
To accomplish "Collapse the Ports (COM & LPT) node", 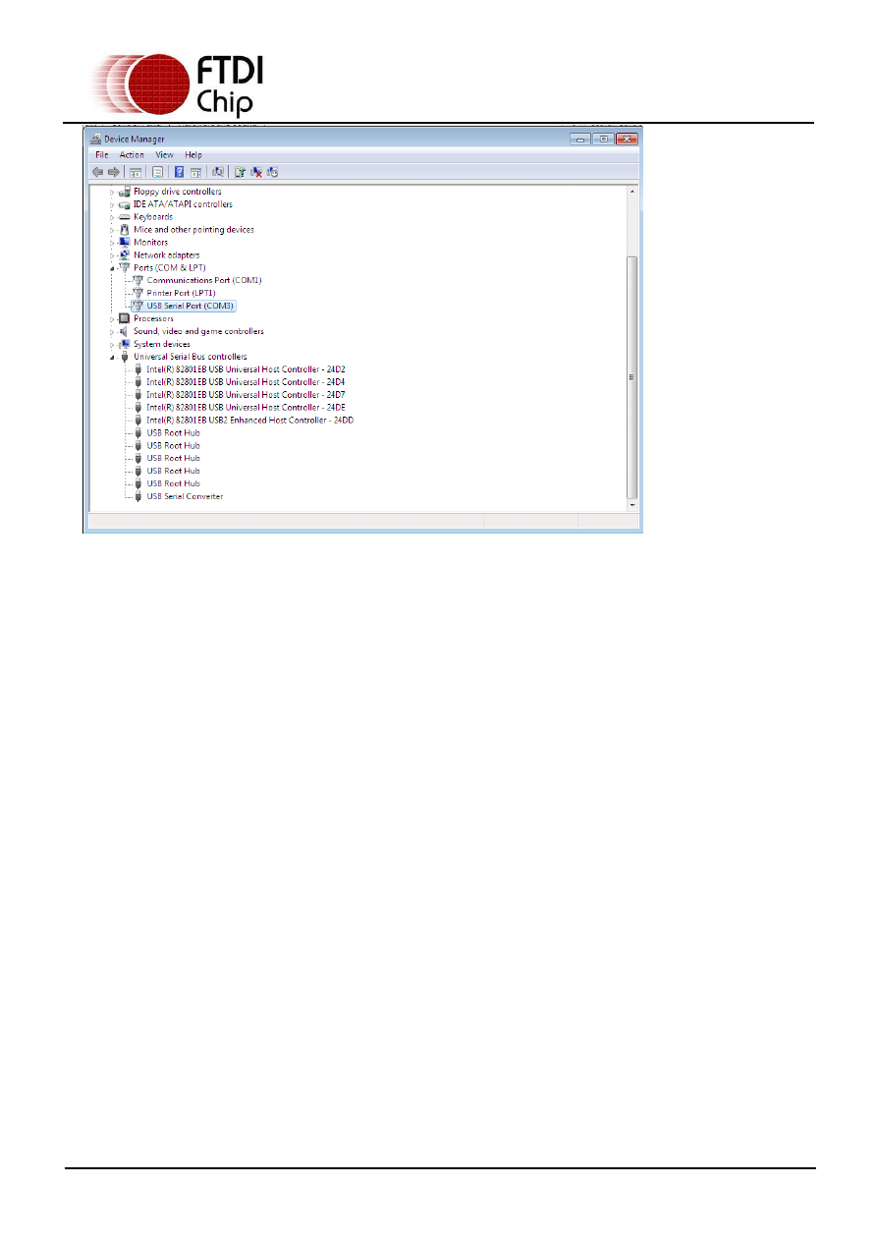I will pyautogui.click(x=113, y=267).
